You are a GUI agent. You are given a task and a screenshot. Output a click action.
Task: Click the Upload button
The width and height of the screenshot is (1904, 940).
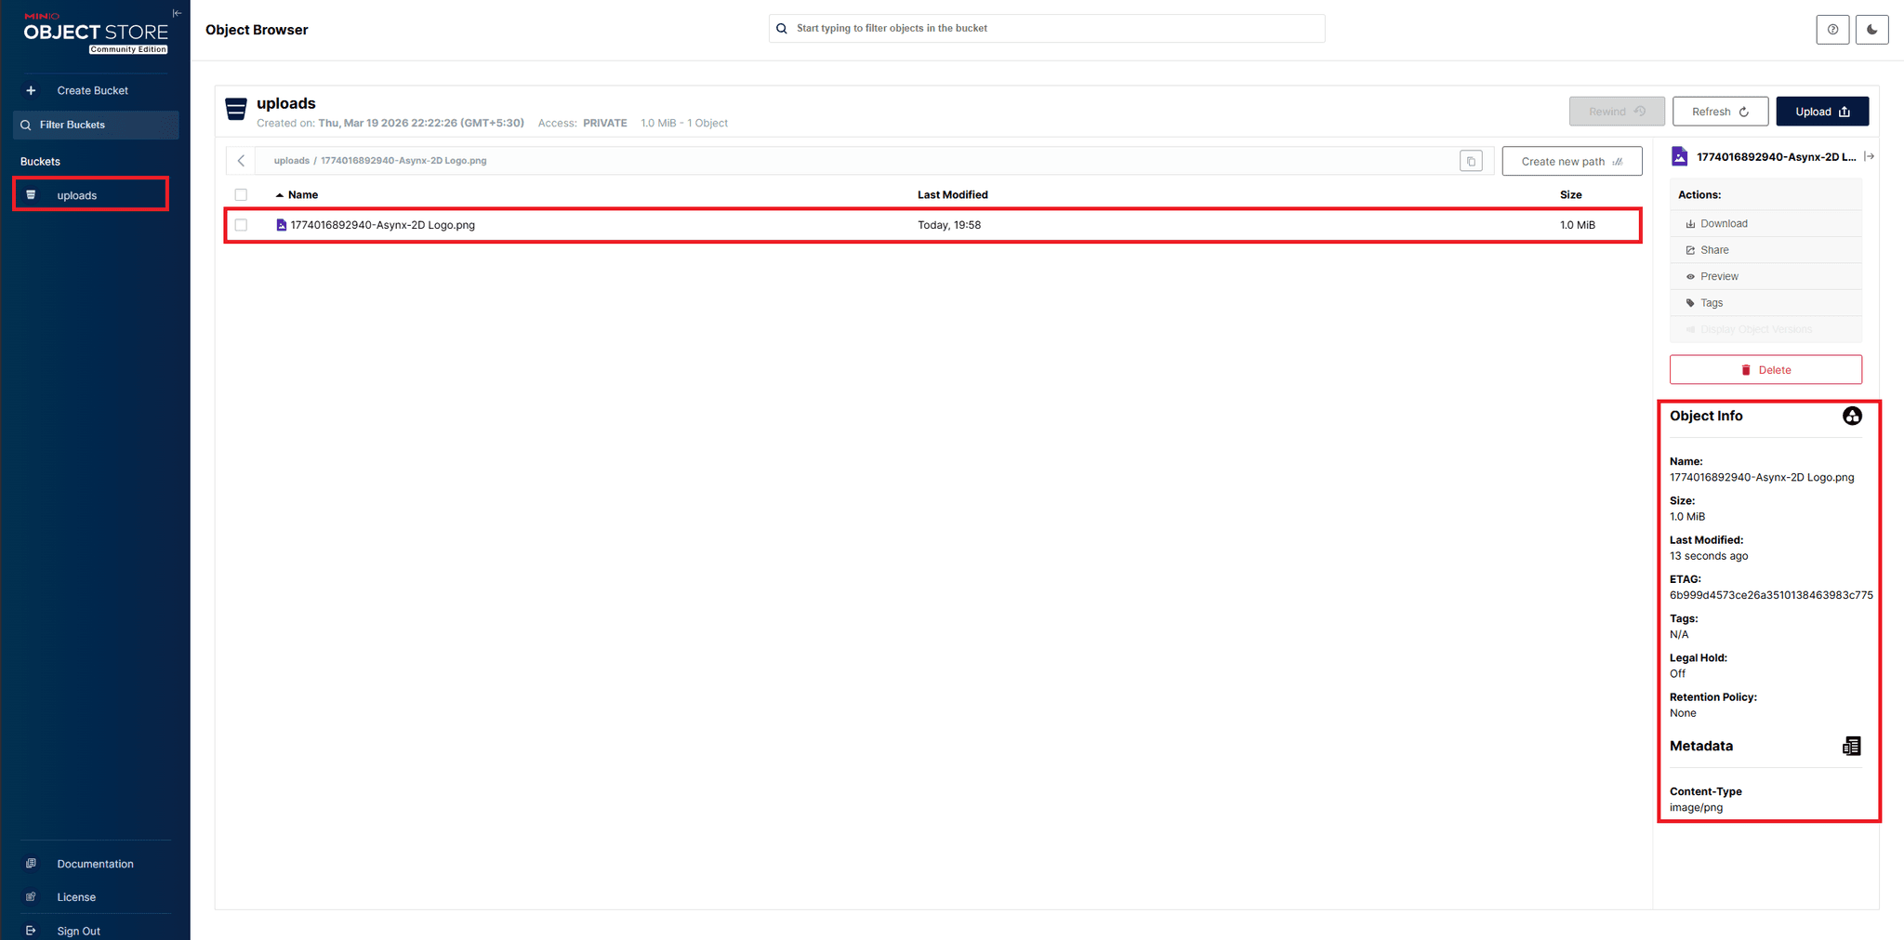1822,112
